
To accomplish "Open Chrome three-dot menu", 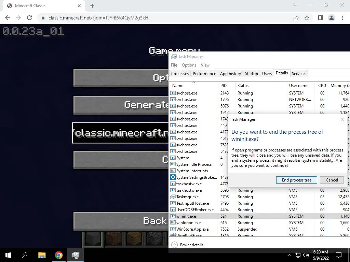I will pyautogui.click(x=342, y=18).
